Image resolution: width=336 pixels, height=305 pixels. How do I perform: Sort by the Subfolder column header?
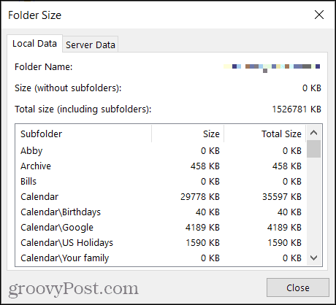[x=83, y=134]
